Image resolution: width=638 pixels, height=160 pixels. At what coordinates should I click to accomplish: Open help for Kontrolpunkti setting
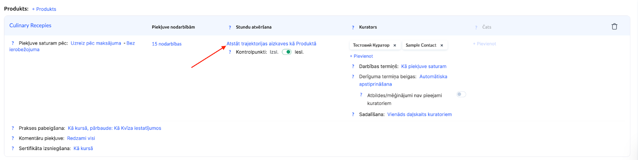tap(230, 52)
